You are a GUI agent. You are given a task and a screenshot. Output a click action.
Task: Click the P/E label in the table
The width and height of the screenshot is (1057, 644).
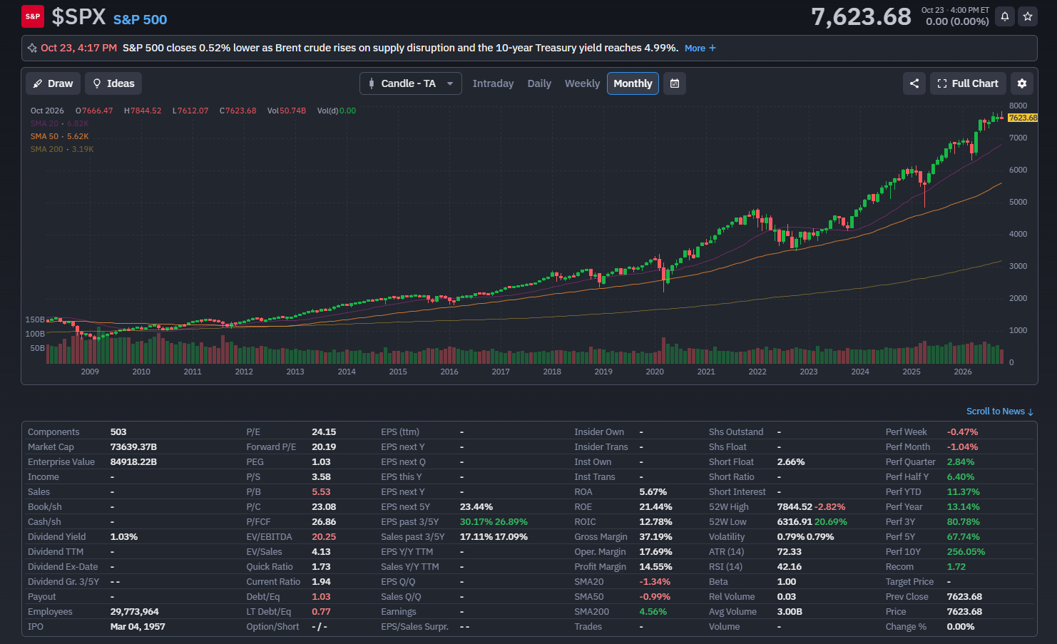253,432
